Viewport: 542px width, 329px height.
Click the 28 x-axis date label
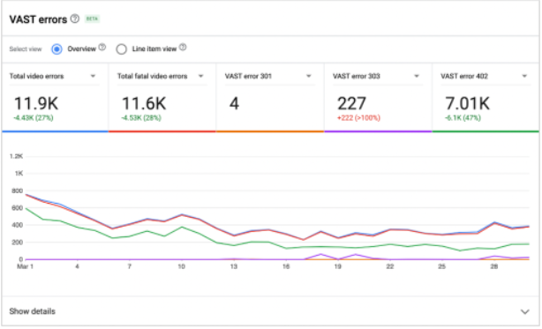494,266
